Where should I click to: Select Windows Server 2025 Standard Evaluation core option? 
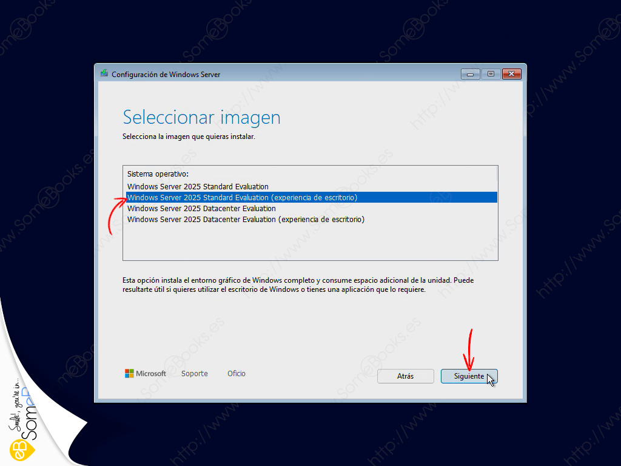click(x=198, y=187)
